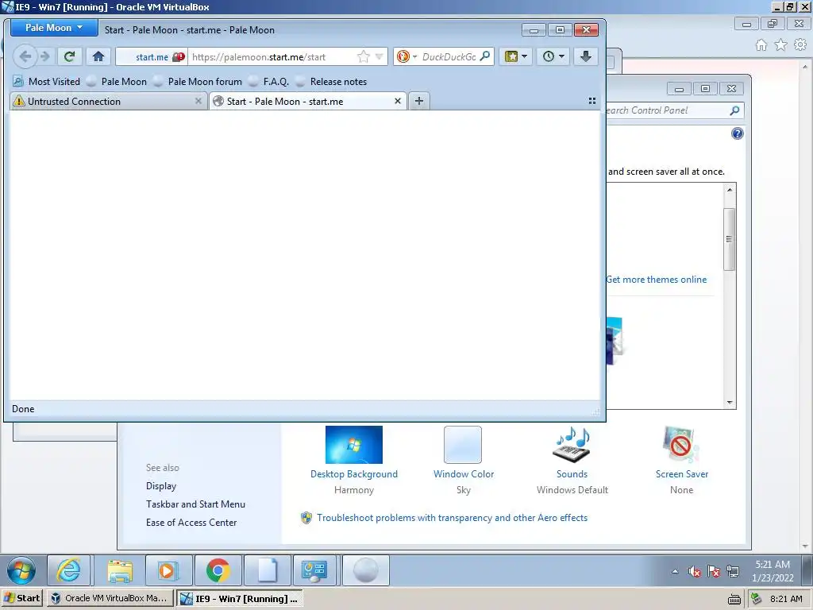The width and height of the screenshot is (813, 610).
Task: Show tab groups grid icon
Action: click(x=592, y=101)
